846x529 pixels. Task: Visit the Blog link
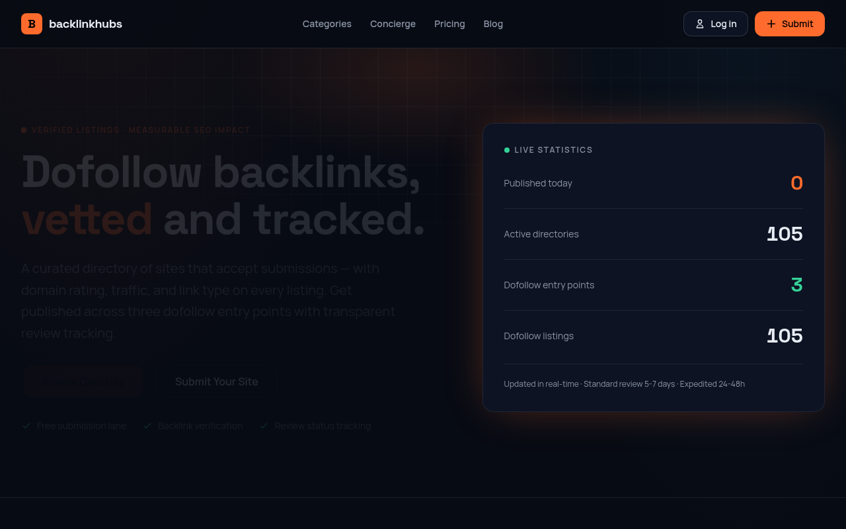[x=493, y=24]
